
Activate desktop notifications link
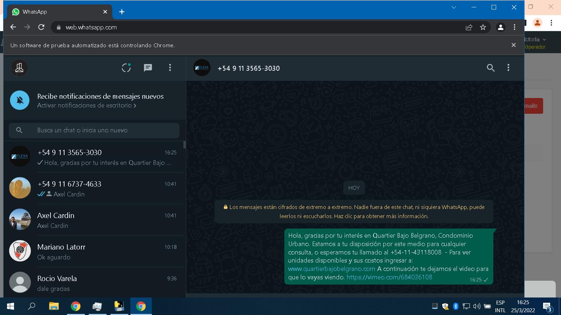click(87, 105)
